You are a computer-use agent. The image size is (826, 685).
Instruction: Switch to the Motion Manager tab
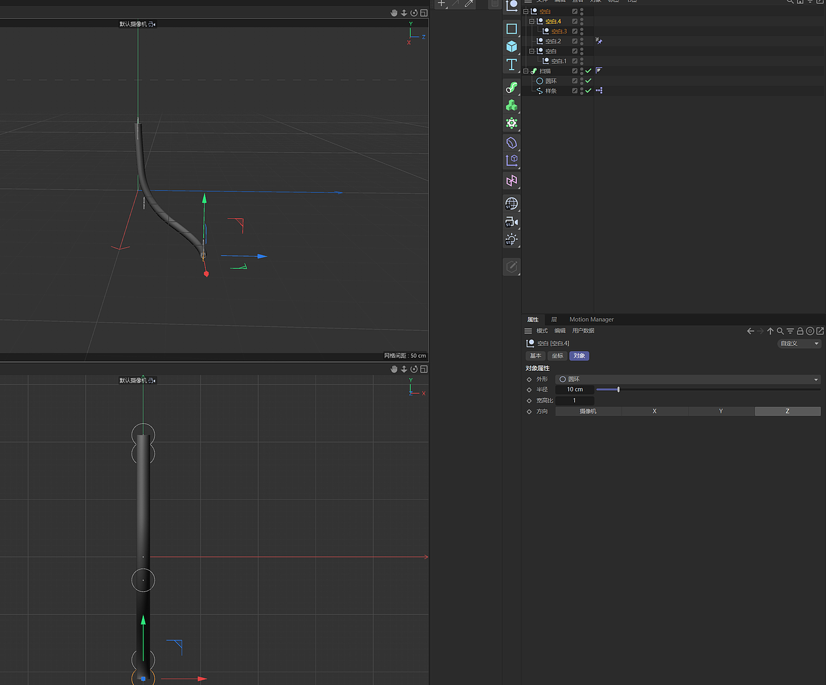[591, 319]
